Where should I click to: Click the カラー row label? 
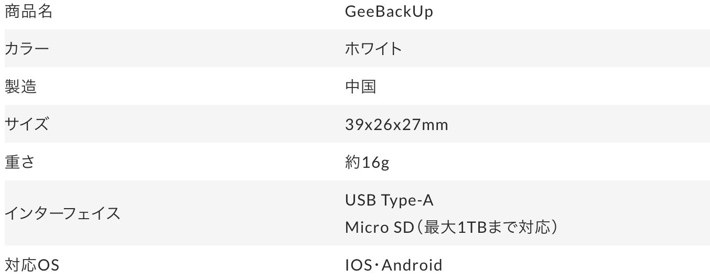click(27, 49)
